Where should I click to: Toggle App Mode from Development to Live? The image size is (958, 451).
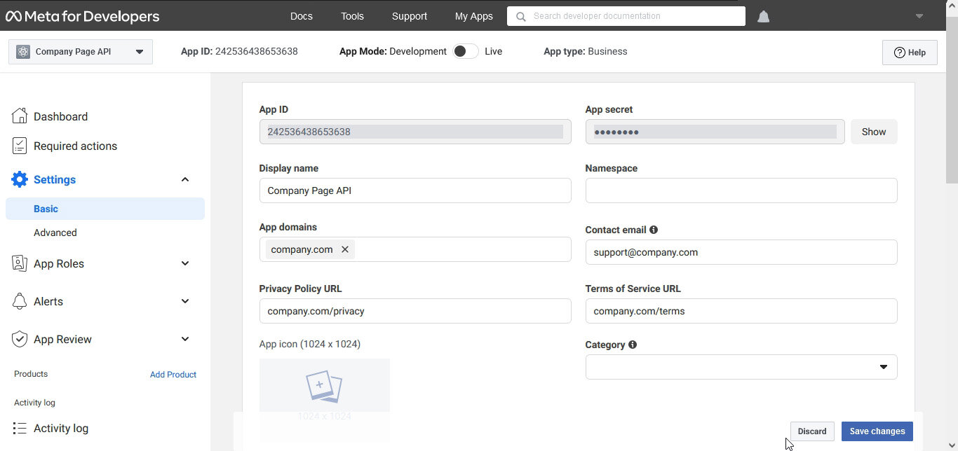tap(465, 51)
